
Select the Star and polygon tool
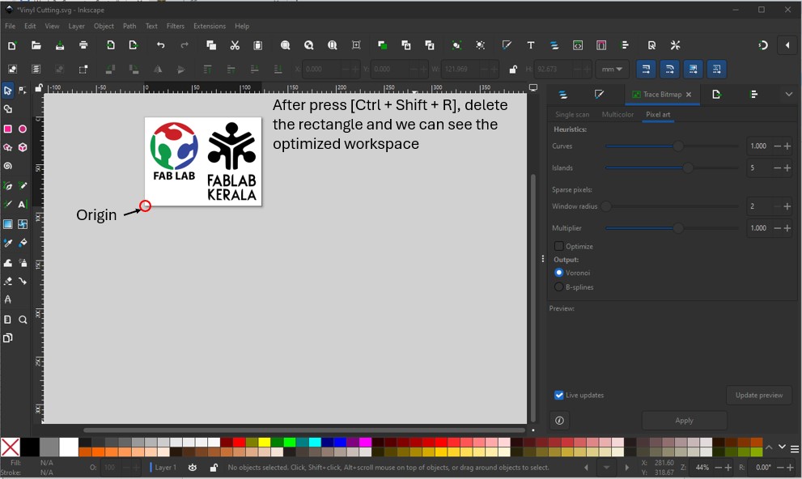point(7,148)
